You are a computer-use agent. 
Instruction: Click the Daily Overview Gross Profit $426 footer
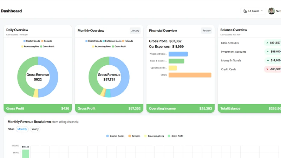[x=38, y=108]
